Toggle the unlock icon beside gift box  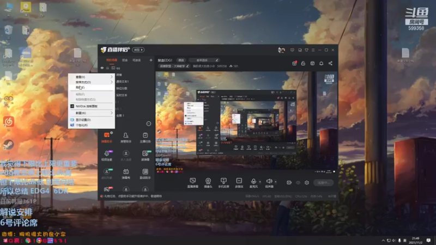303,63
